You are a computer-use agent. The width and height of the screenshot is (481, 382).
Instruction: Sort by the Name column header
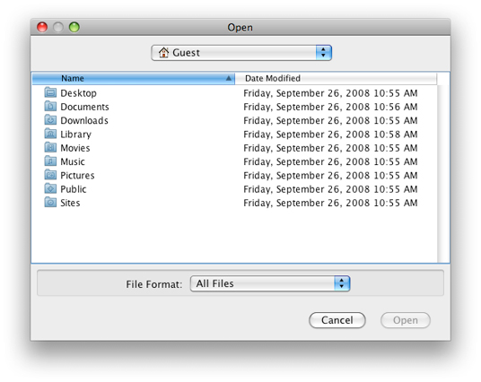(x=134, y=79)
